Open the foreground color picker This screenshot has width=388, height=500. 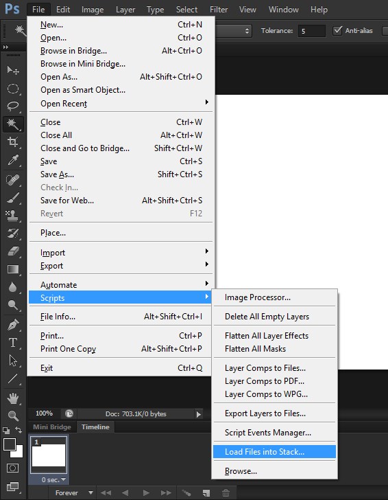coord(9,444)
